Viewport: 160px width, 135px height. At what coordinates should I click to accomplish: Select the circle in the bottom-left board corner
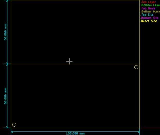[x=14, y=125]
